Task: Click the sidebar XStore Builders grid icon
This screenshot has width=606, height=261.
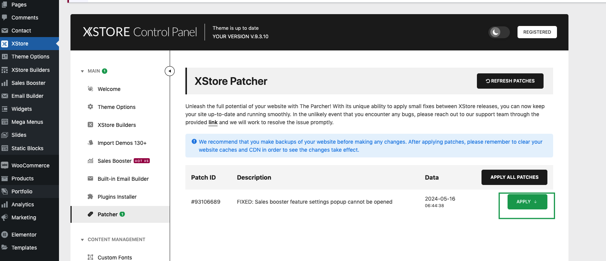Action: pos(5,70)
